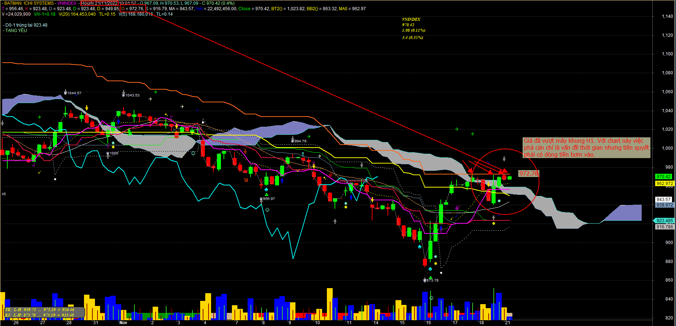Click the "Net = 22,492,456.00" value
Screen dimensions: 676x326
[x=216, y=9]
